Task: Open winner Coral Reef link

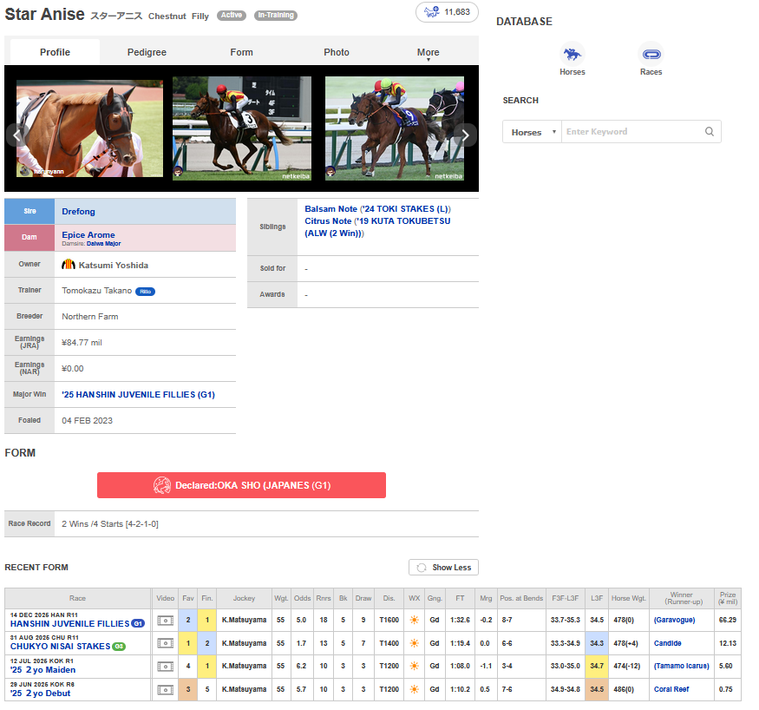Action: point(671,689)
